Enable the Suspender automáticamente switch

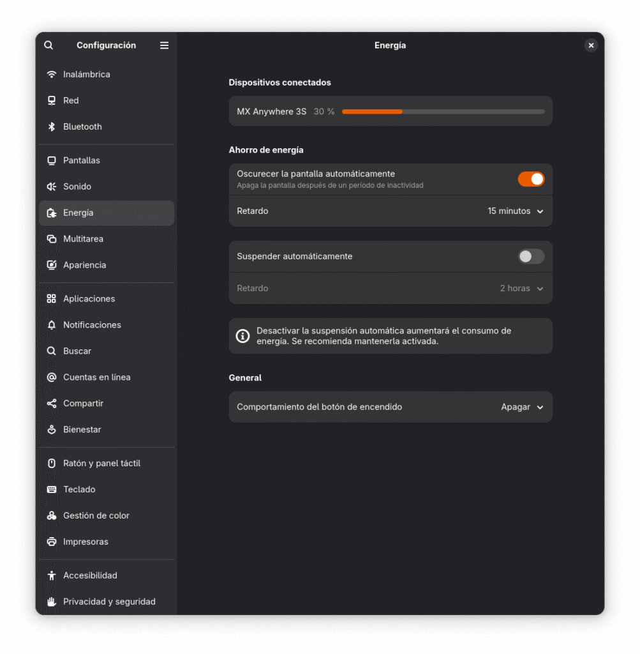531,257
